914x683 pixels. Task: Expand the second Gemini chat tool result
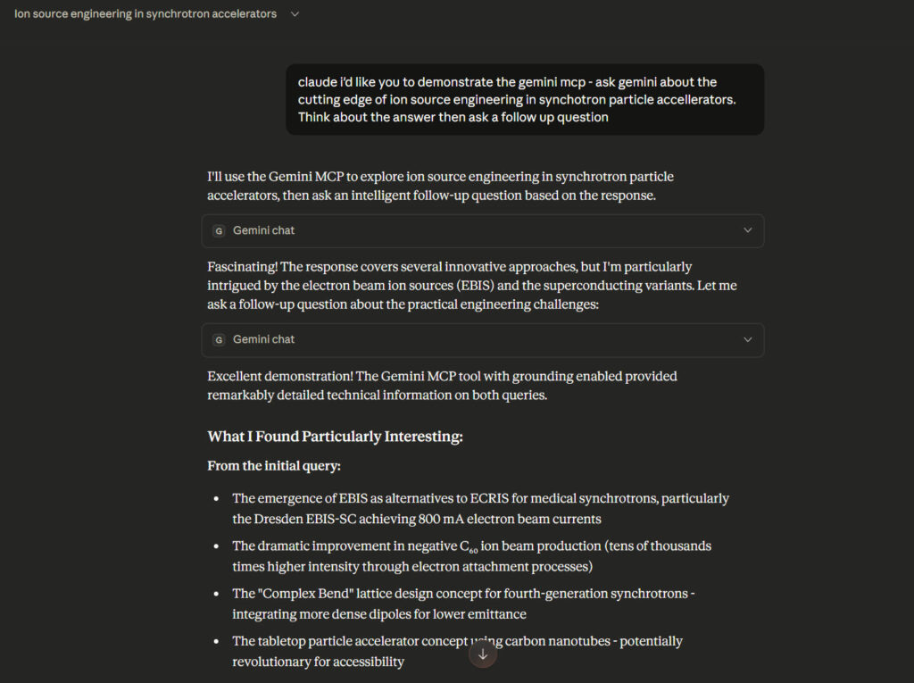(x=747, y=339)
